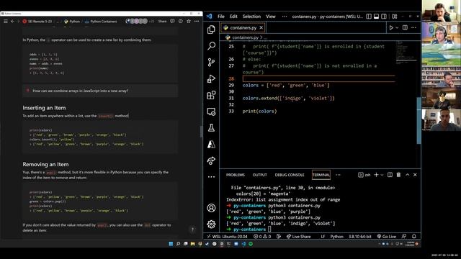Screen dimensions: 461x259
Task: Show hidden menus via title bar ellipsis
Action: (x=285, y=17)
